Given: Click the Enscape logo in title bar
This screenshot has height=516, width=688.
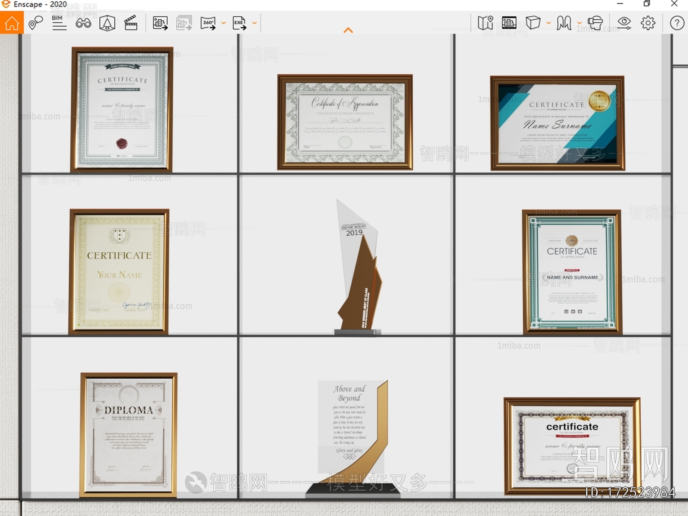Looking at the screenshot, I should tap(6, 4).
